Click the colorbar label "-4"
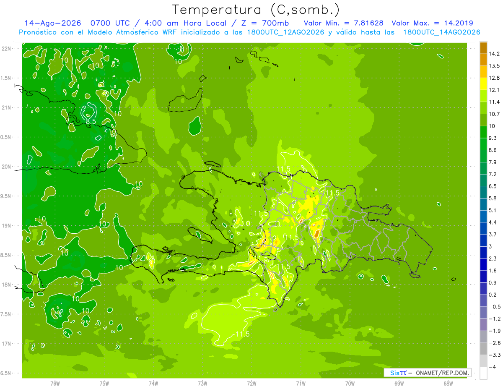This screenshot has width=503, height=389. [493, 367]
